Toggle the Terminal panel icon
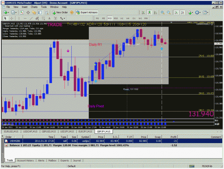The height and width of the screenshot is (169, 224). click(40, 13)
